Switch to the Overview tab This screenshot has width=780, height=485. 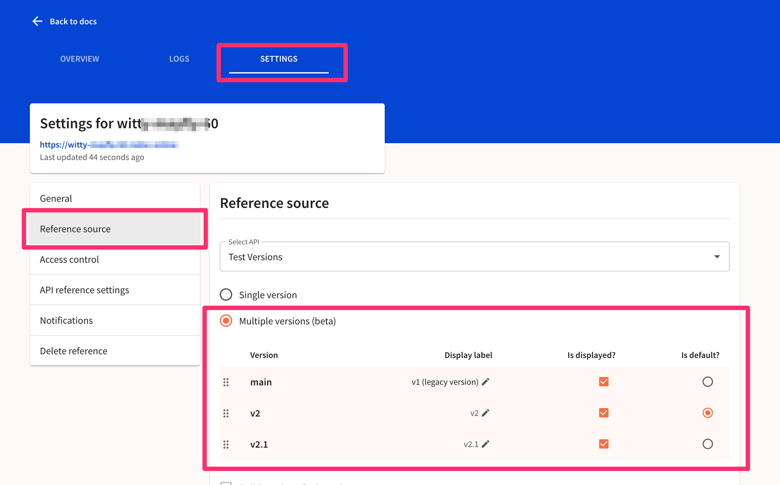(x=80, y=59)
